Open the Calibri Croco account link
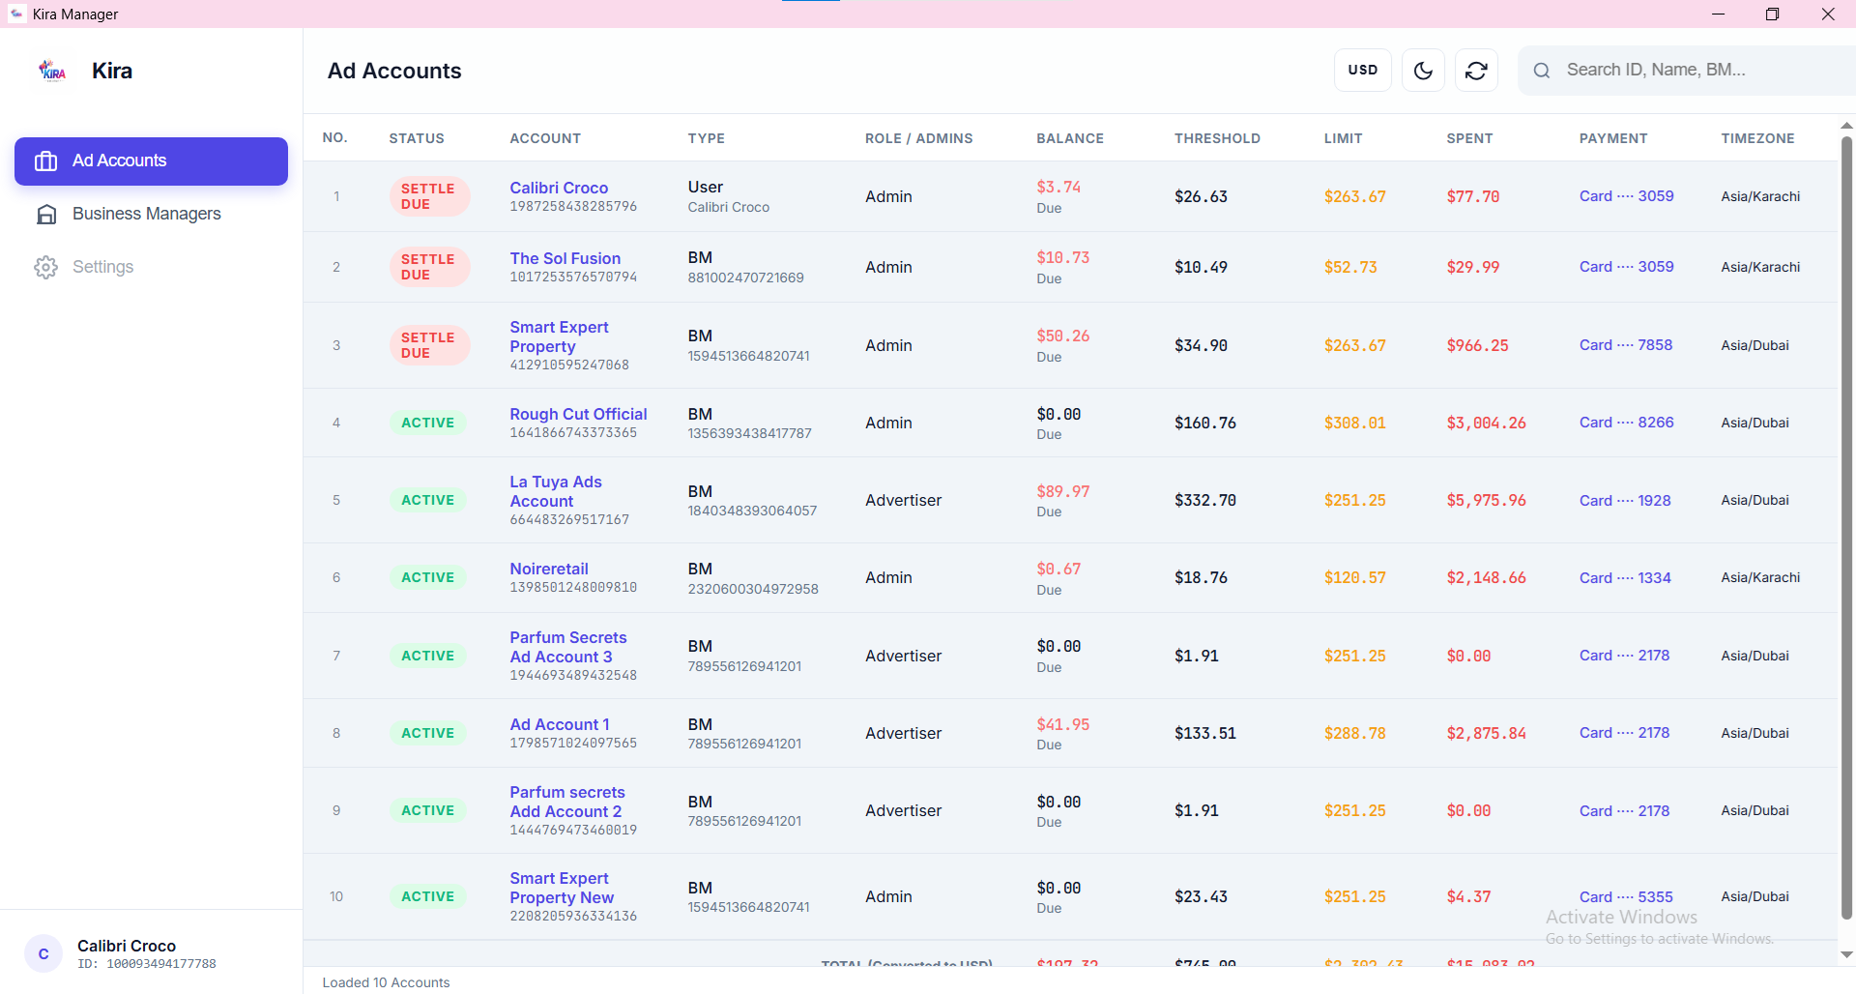This screenshot has height=994, width=1856. tap(559, 189)
